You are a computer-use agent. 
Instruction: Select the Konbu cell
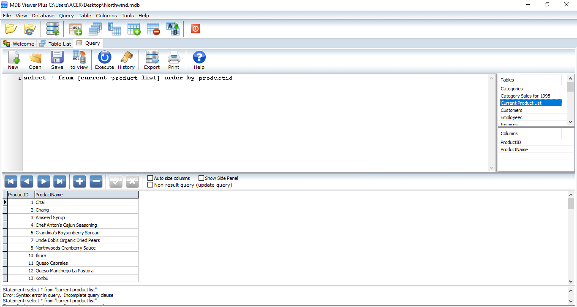tap(86, 278)
